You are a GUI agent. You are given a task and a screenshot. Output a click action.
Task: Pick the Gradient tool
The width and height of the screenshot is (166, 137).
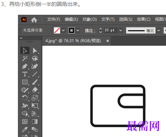coord(35,122)
